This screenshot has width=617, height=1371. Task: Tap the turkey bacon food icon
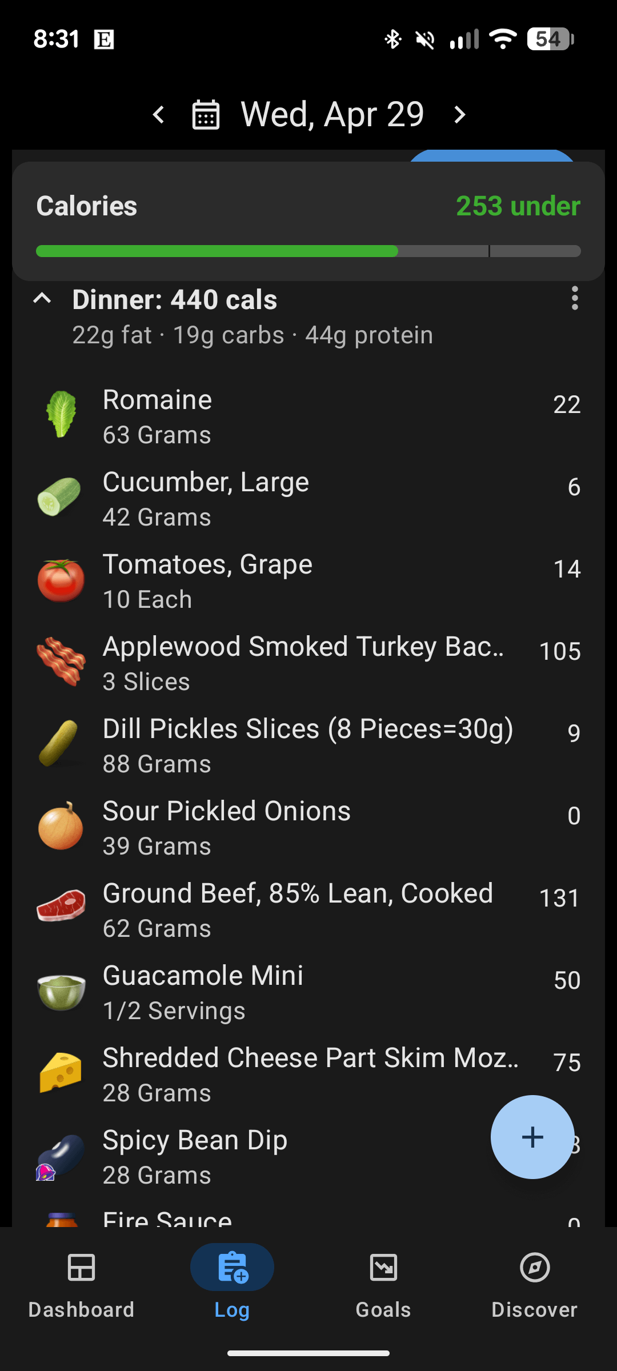61,662
